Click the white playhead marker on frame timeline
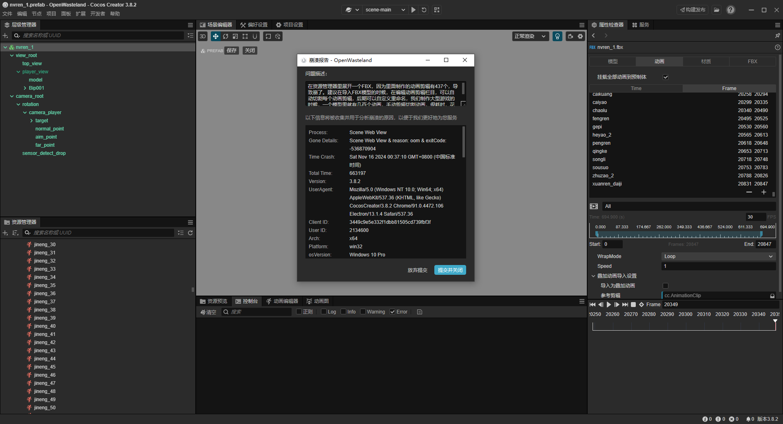 pos(775,321)
